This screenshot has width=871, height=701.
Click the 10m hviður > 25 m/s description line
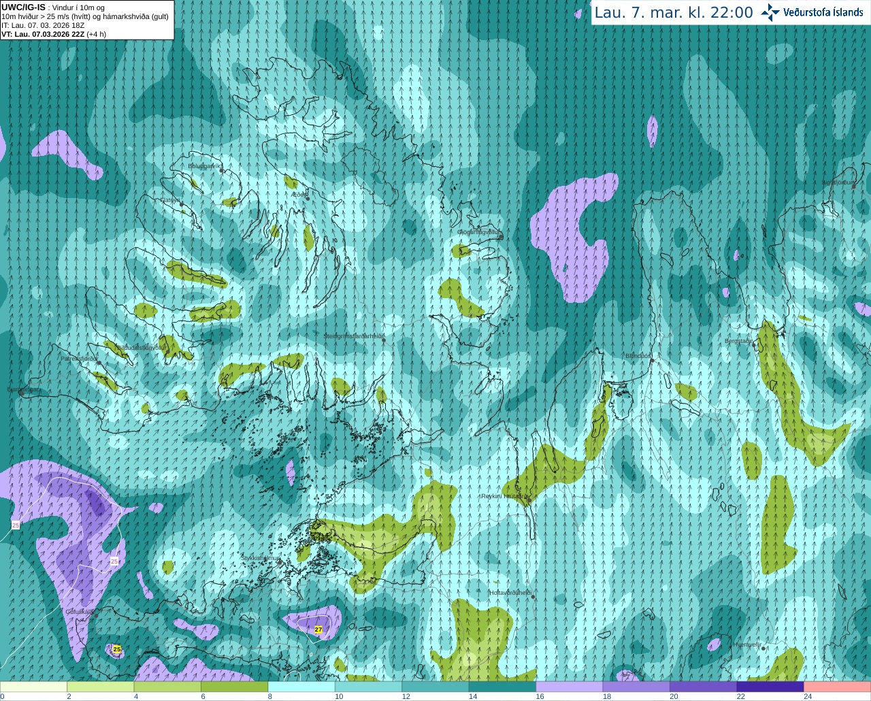85,16
